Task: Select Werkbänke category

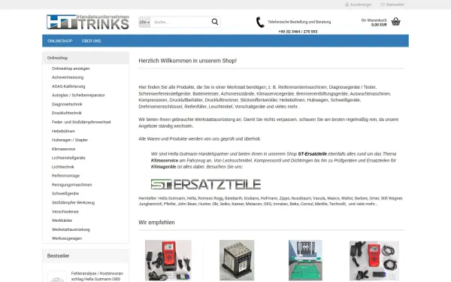Action: click(62, 220)
